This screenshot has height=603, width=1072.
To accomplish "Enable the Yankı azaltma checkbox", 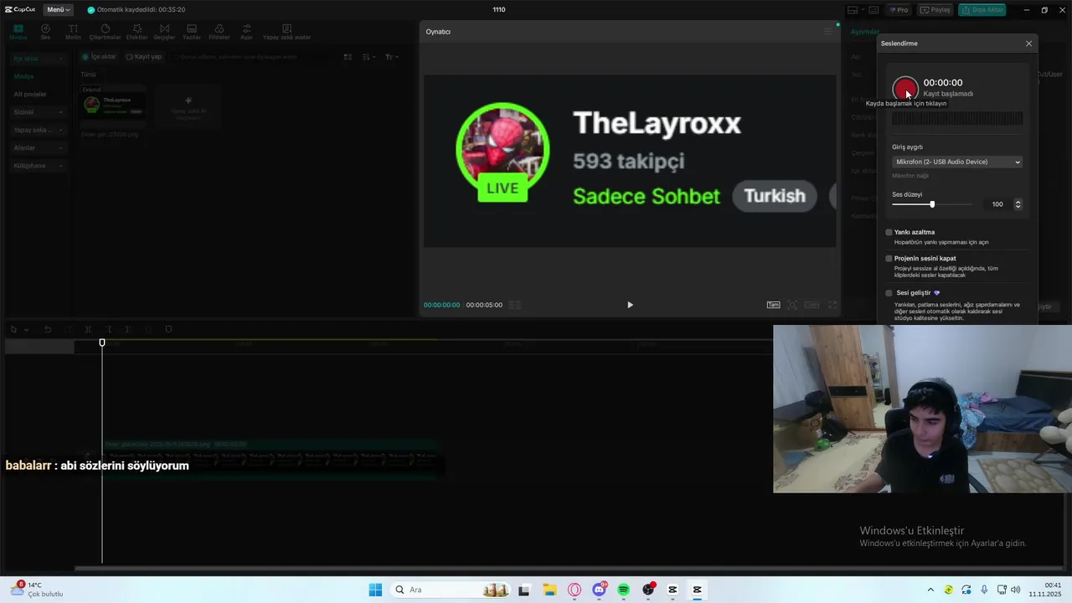I will pyautogui.click(x=889, y=232).
